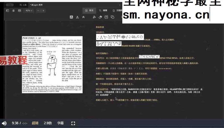Select the pen drawing tool

click(x=94, y=17)
